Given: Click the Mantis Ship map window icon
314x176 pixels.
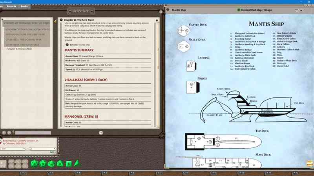Looking at the screenshot, I should coord(168,8).
